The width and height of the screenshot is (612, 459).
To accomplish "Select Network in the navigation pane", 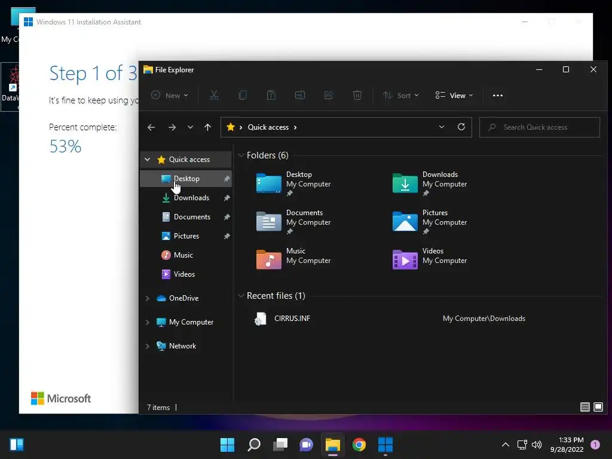I will tap(186, 346).
